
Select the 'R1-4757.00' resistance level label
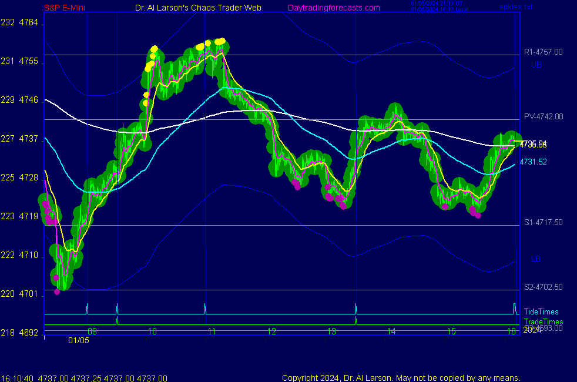click(x=543, y=52)
